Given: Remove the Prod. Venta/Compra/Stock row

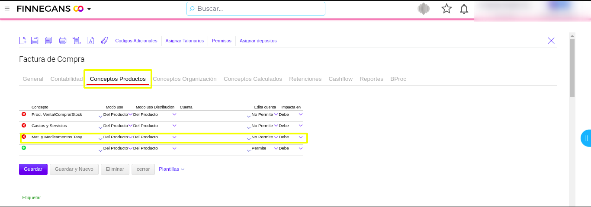Looking at the screenshot, I should click(x=24, y=114).
